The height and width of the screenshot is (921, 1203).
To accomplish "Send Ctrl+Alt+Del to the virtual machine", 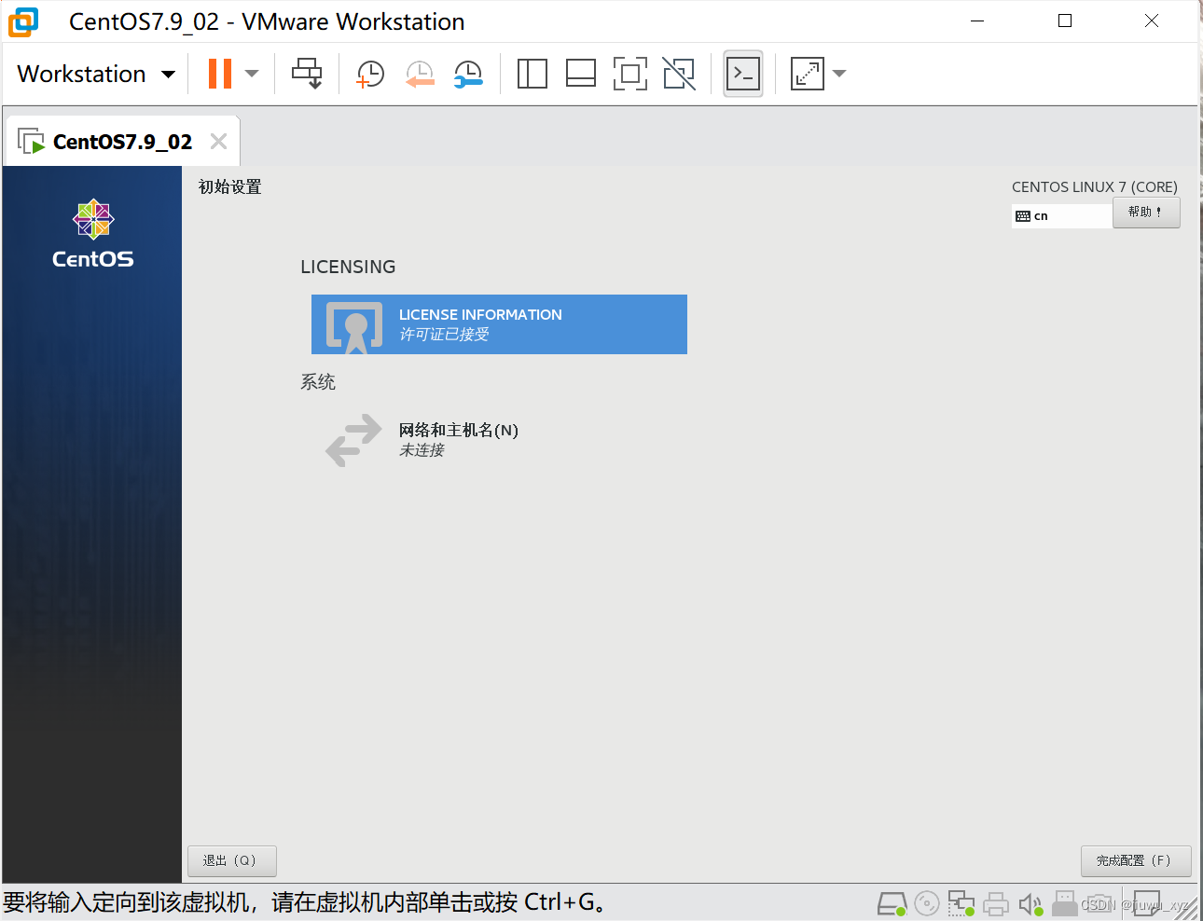I will click(307, 74).
